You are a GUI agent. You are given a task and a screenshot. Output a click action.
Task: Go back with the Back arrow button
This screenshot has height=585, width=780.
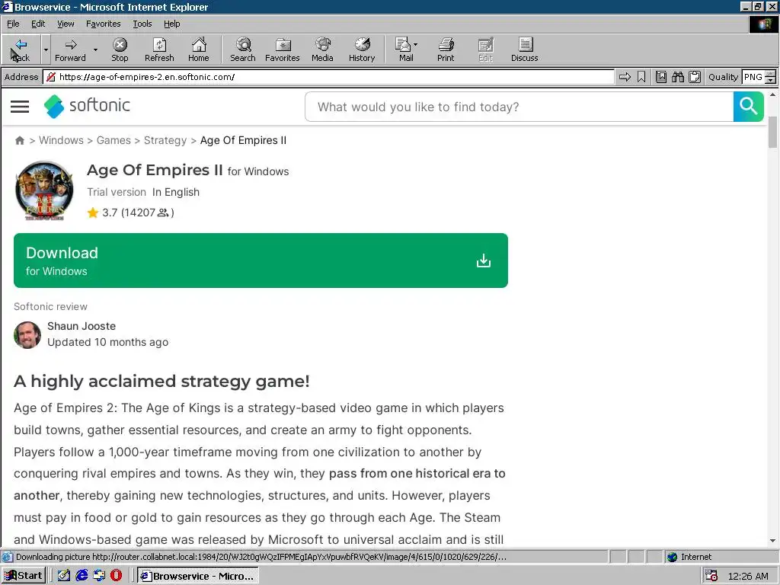click(21, 50)
